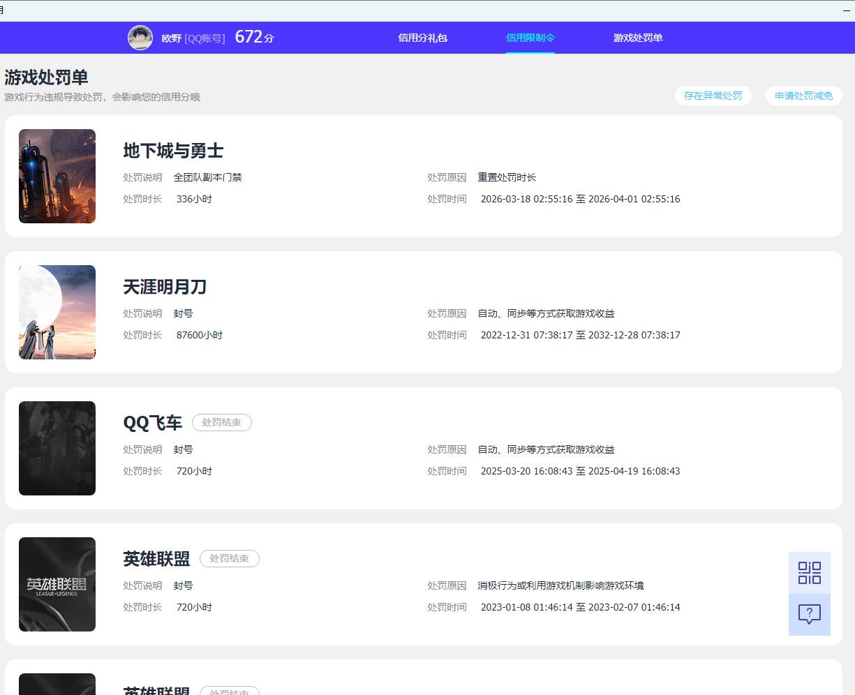The image size is (855, 695).
Task: Click the 申请处罚减免 button
Action: (x=803, y=96)
